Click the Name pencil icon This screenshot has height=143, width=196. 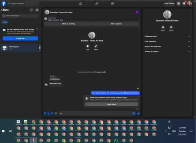point(96,46)
